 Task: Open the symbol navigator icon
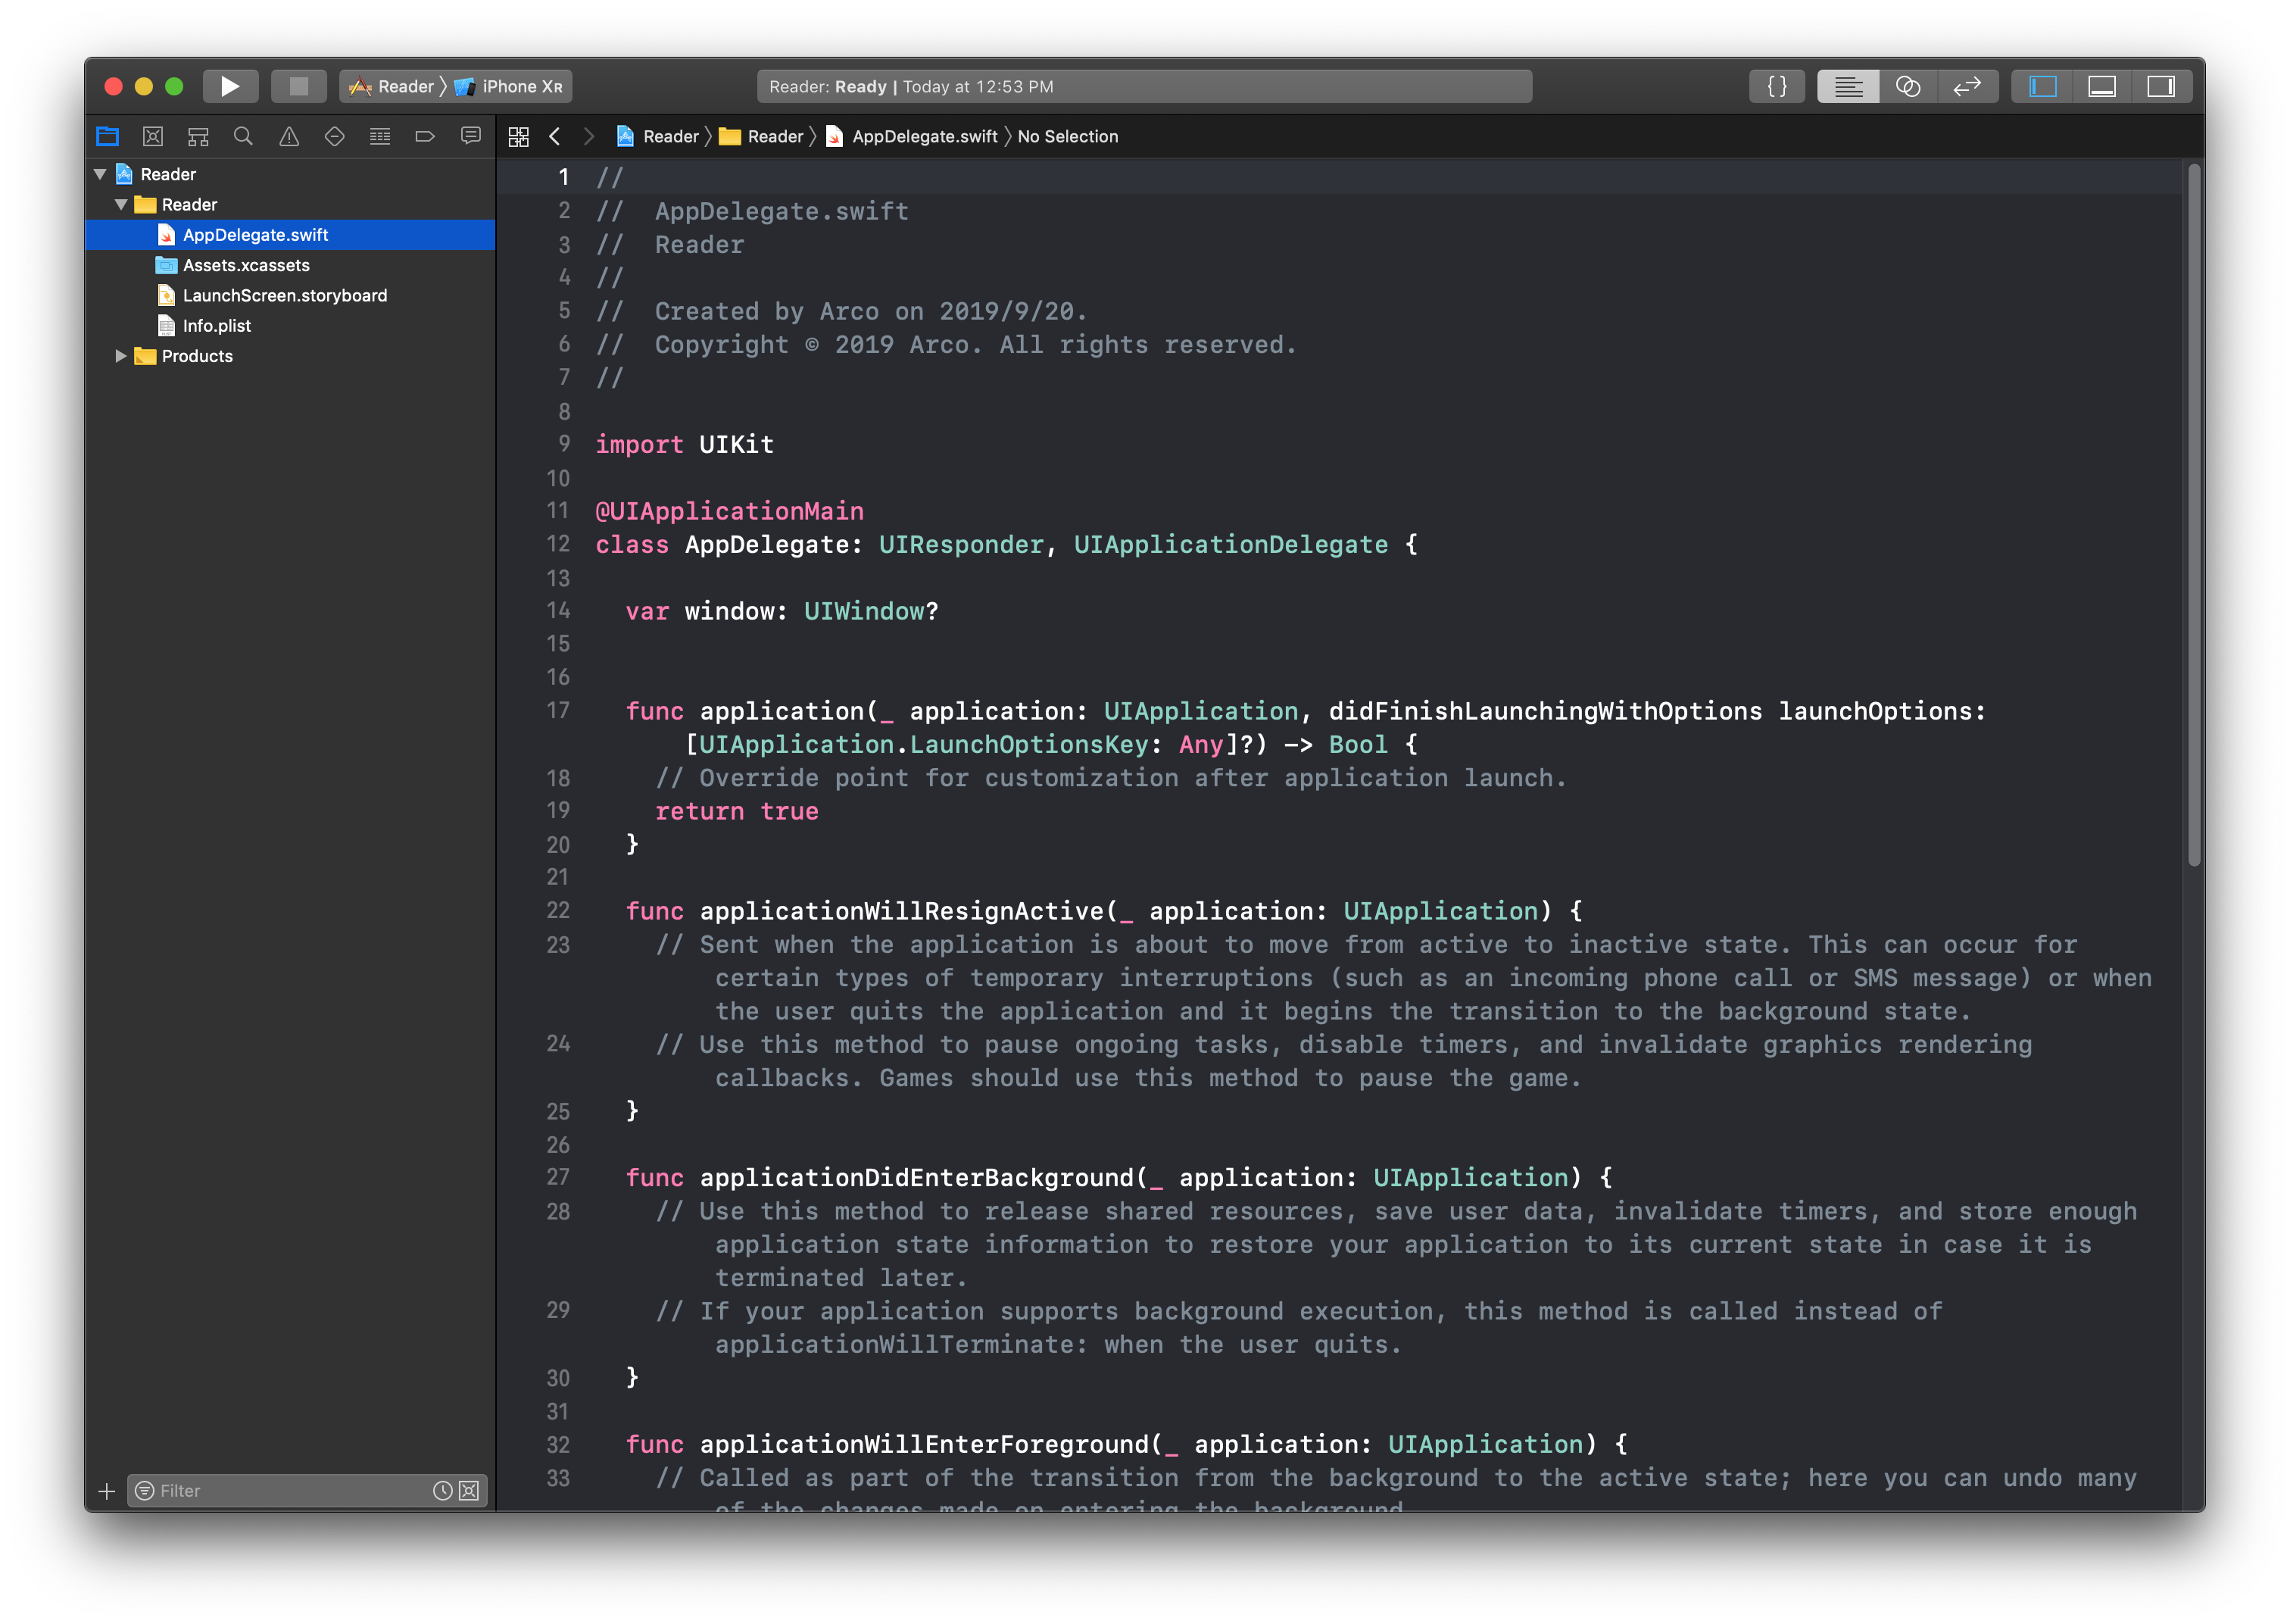tap(198, 136)
